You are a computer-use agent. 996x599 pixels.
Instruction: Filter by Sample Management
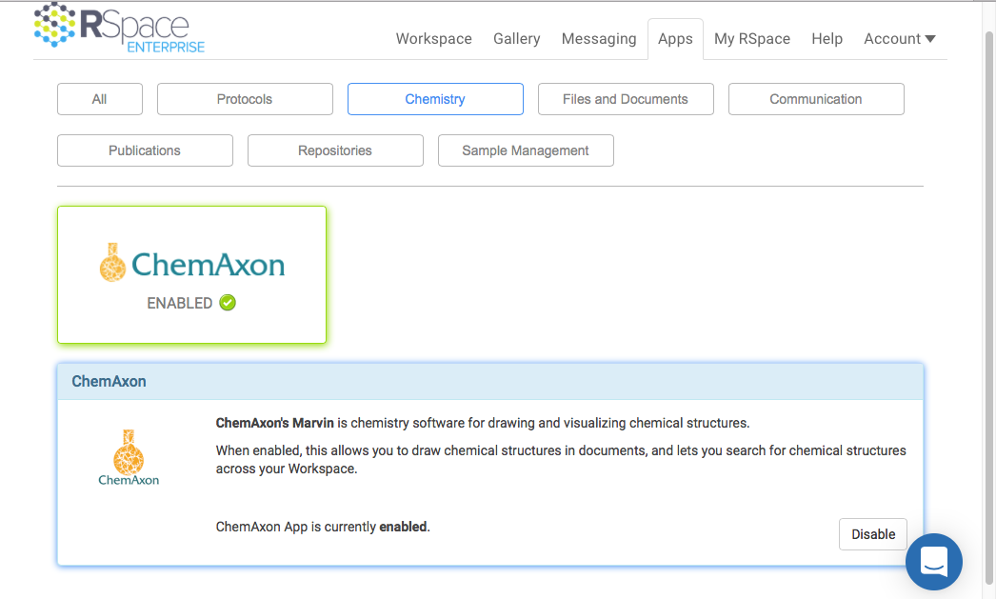tap(526, 150)
